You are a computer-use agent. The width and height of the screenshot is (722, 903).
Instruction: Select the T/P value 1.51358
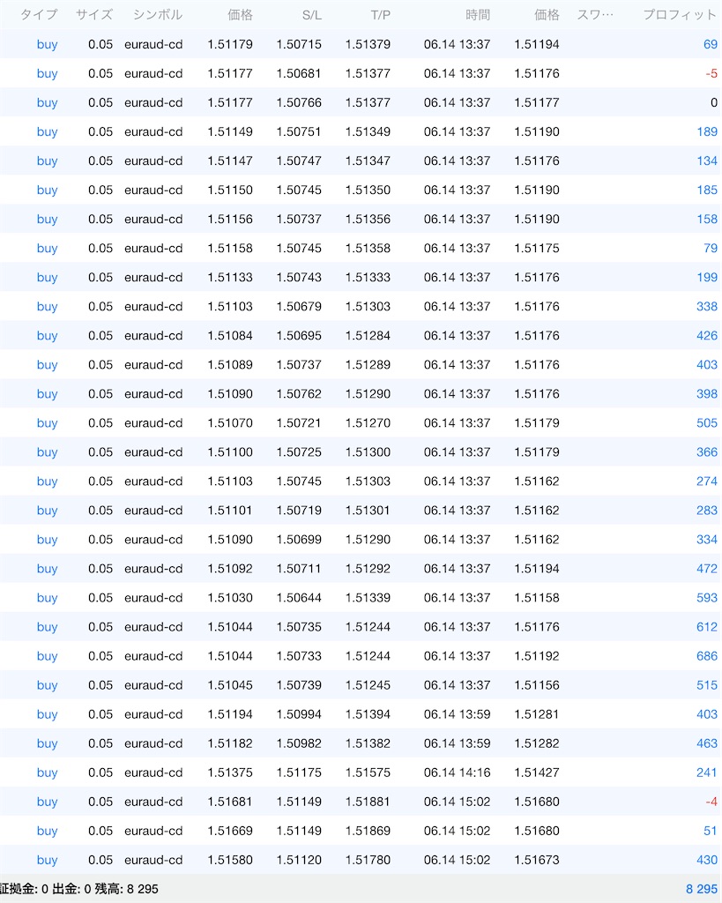[368, 248]
